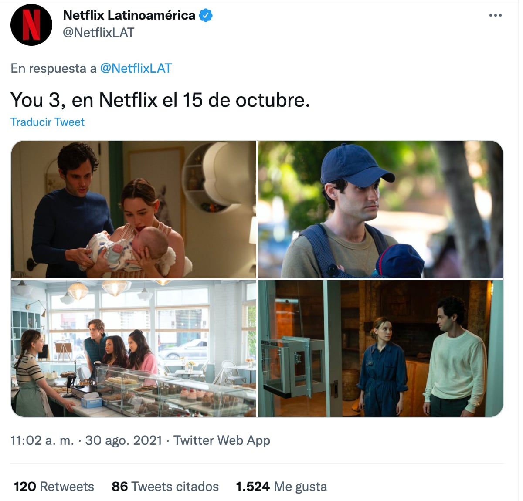Click the blue verified badge icon

click(206, 15)
